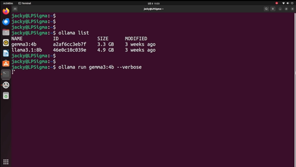
Task: Open the terminal hamburger menu
Action: [273, 9]
